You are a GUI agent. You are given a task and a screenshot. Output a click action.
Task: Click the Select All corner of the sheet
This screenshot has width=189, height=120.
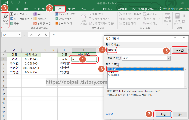[x=4, y=50]
